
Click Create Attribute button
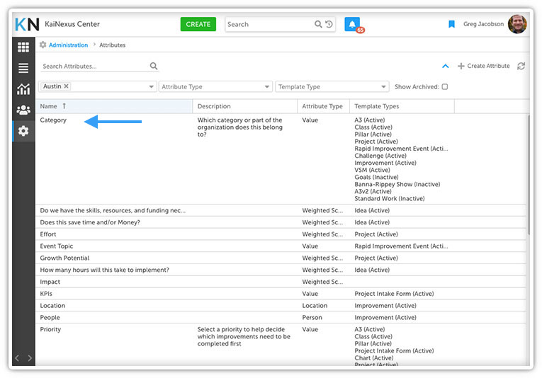tap(484, 66)
